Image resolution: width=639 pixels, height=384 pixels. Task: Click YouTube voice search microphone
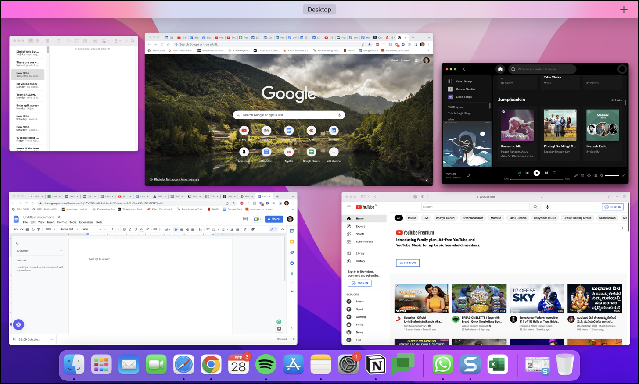tap(547, 207)
